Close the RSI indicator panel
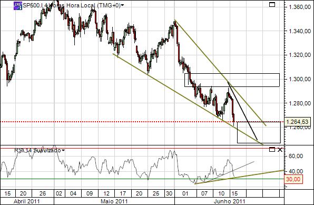Image resolution: width=314 pixels, height=205 pixels. click(280, 150)
